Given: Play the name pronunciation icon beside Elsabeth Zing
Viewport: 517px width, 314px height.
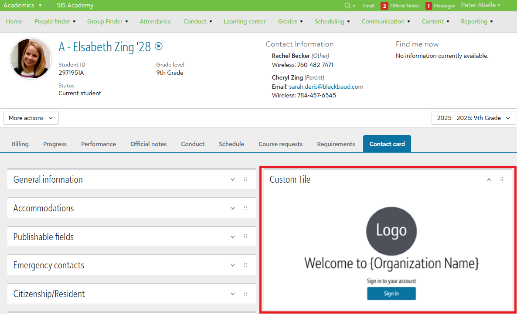Looking at the screenshot, I should click(x=159, y=46).
